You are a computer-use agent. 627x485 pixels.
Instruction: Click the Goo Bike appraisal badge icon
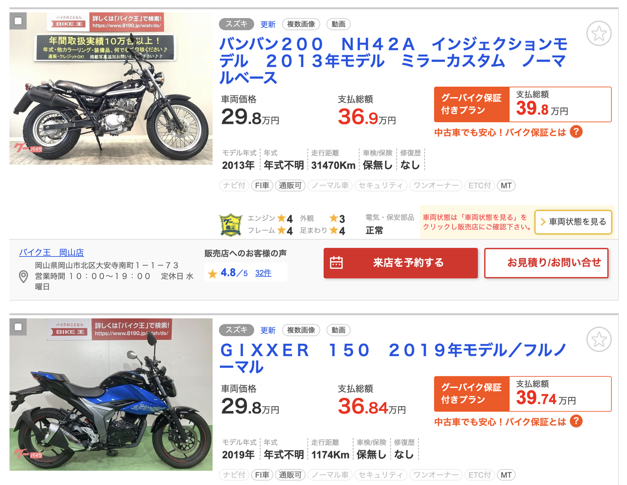pos(231,224)
